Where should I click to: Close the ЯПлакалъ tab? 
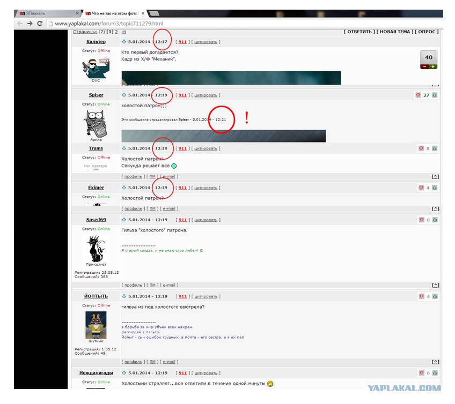(77, 13)
